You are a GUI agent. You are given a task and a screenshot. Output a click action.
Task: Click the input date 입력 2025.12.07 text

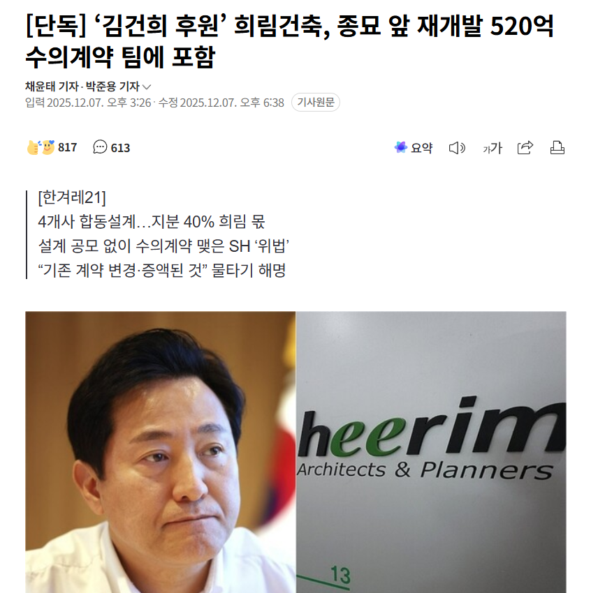88,103
